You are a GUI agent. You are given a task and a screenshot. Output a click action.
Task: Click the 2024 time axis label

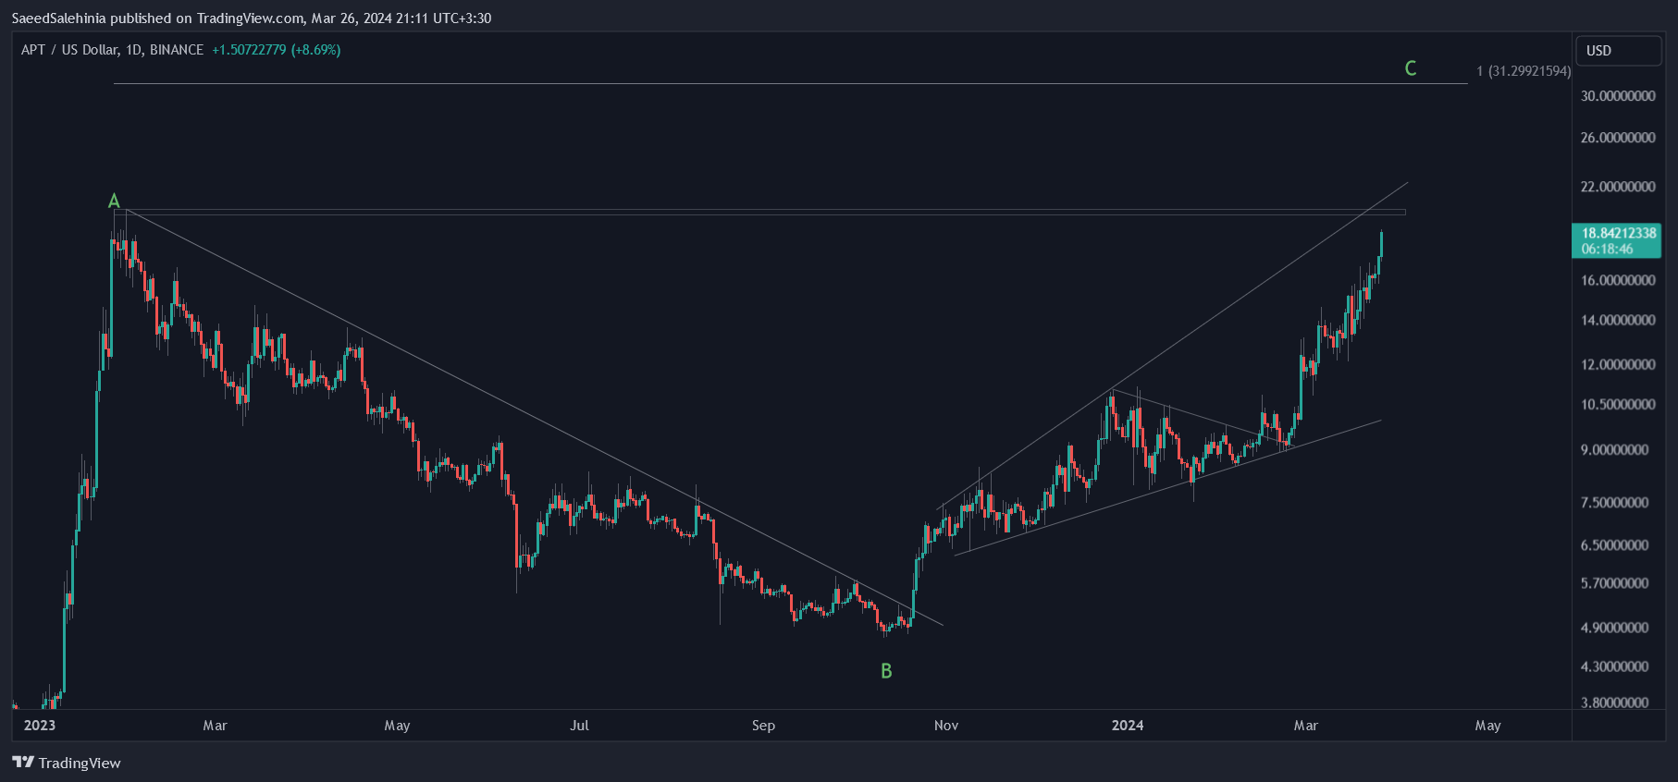pyautogui.click(x=1128, y=726)
